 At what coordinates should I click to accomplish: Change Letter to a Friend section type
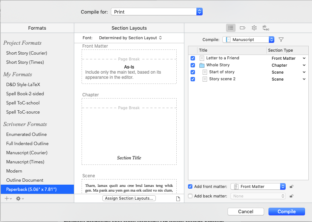pyautogui.click(x=289, y=58)
